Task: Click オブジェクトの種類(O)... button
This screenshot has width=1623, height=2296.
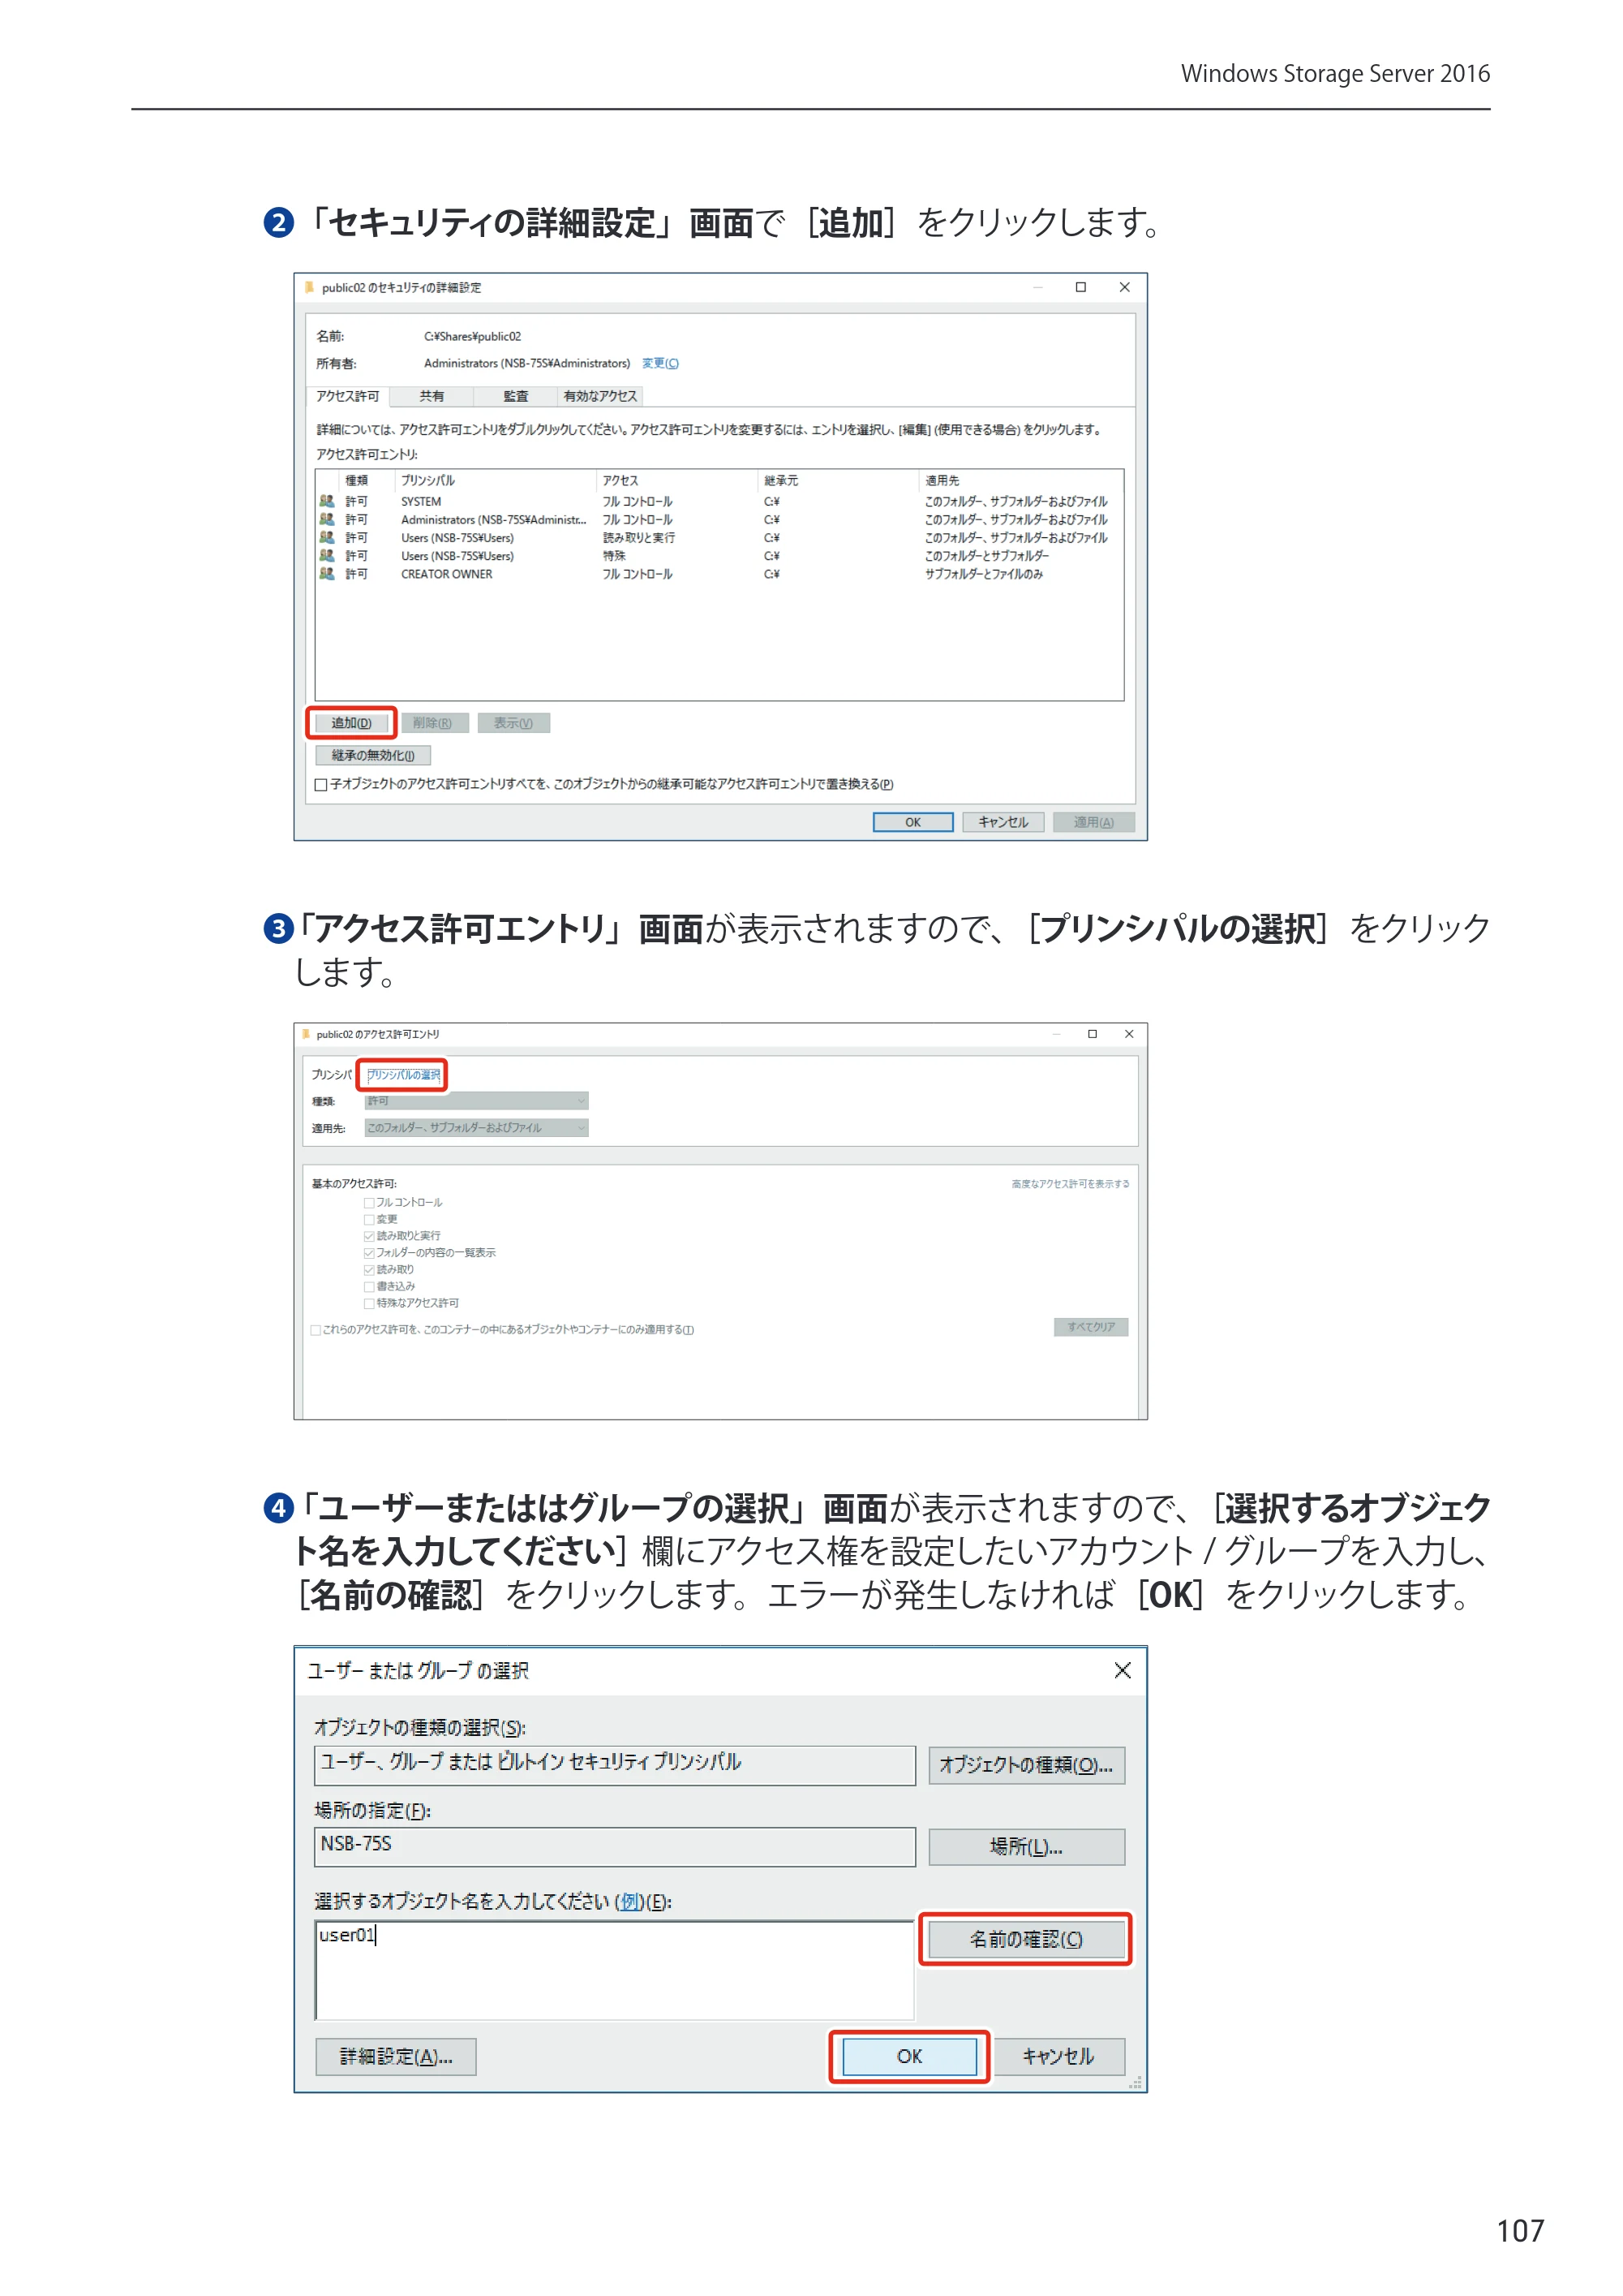Action: point(1026,1766)
